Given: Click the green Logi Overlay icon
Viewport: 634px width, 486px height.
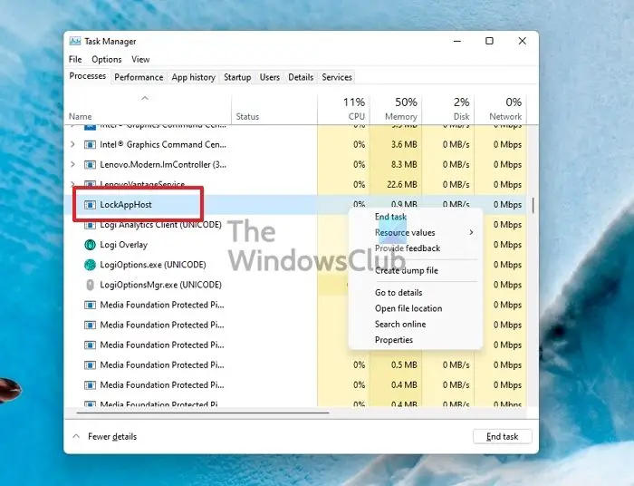Looking at the screenshot, I should [x=90, y=245].
